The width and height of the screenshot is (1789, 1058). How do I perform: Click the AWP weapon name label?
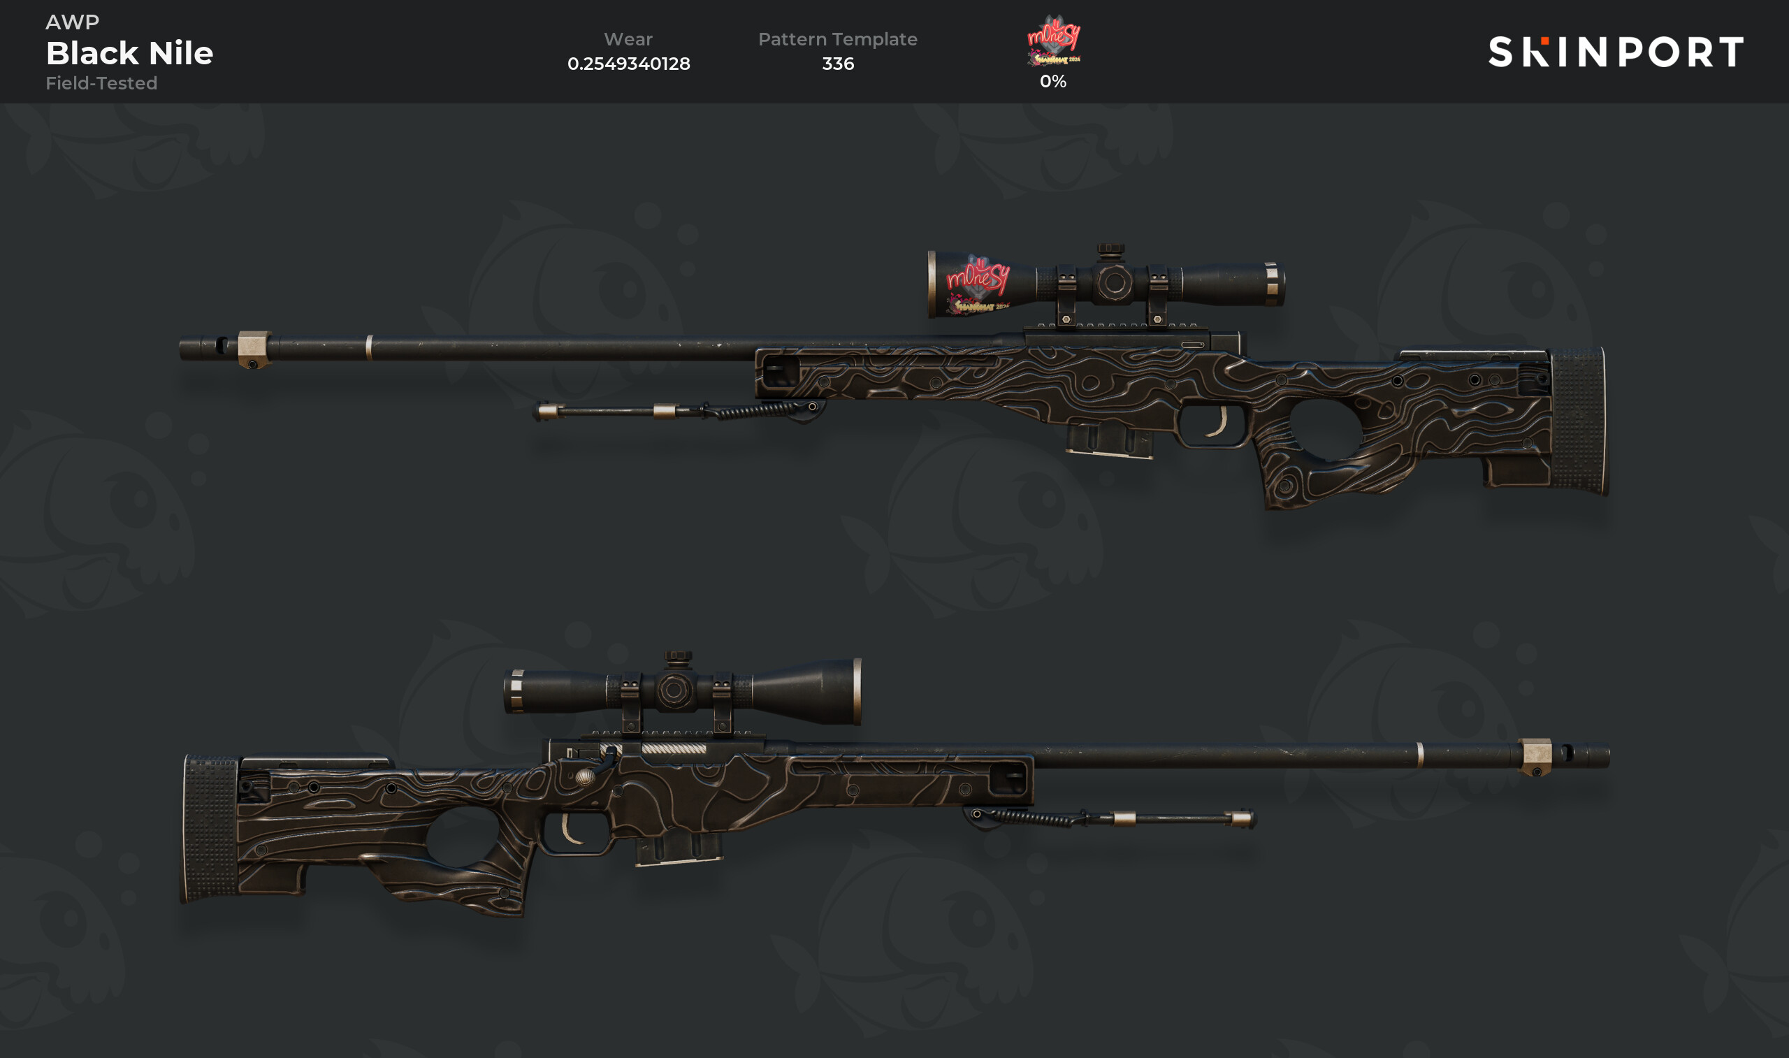tap(72, 22)
